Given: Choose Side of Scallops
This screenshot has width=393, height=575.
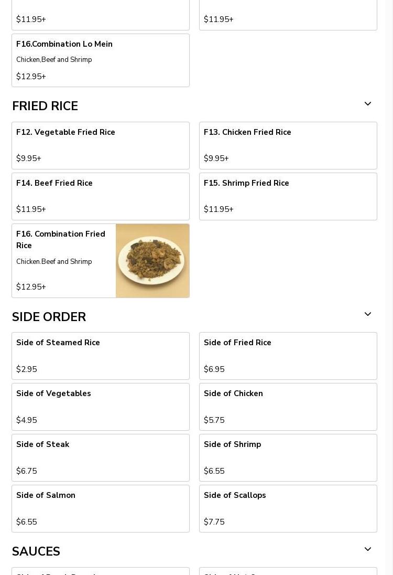Looking at the screenshot, I should [x=288, y=508].
